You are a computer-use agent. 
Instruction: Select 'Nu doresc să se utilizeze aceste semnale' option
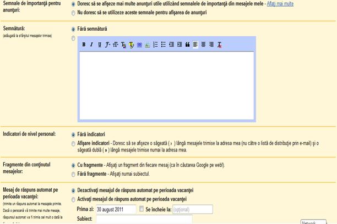pos(73,13)
